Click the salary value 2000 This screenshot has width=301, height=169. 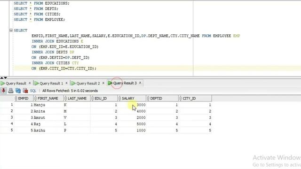click(141, 118)
